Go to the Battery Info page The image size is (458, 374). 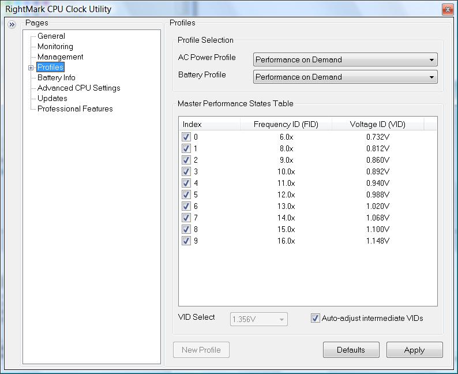(57, 77)
